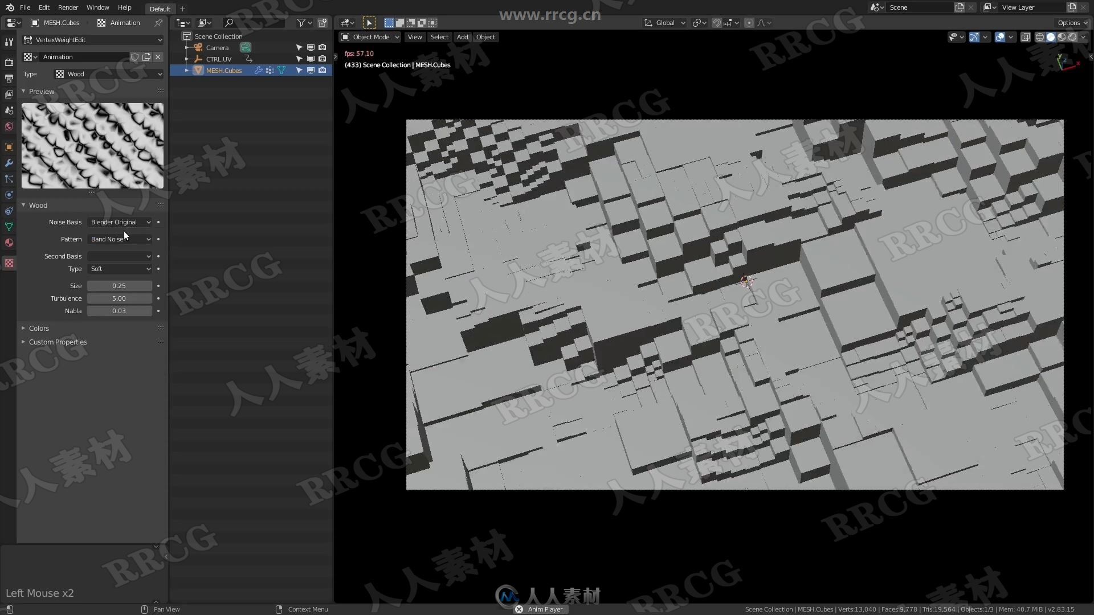This screenshot has height=615, width=1094.
Task: Toggle Camera object visibility in outliner
Action: click(x=311, y=47)
